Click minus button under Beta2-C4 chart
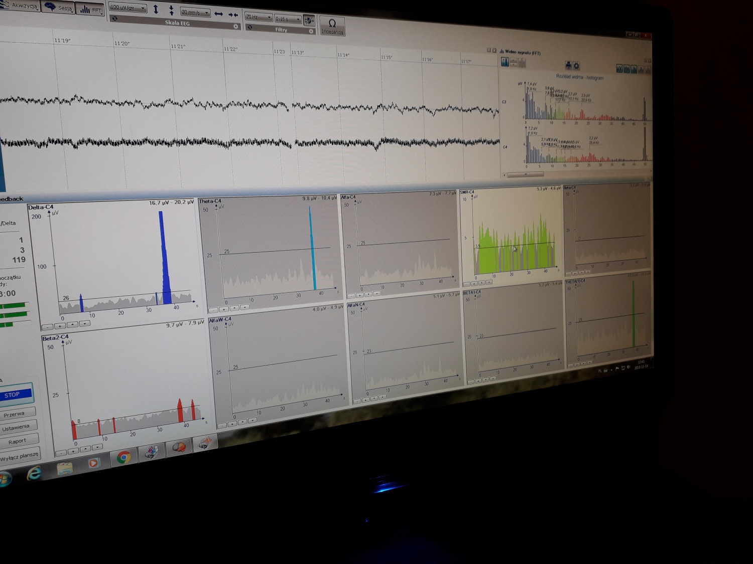The height and width of the screenshot is (564, 753). 61,453
